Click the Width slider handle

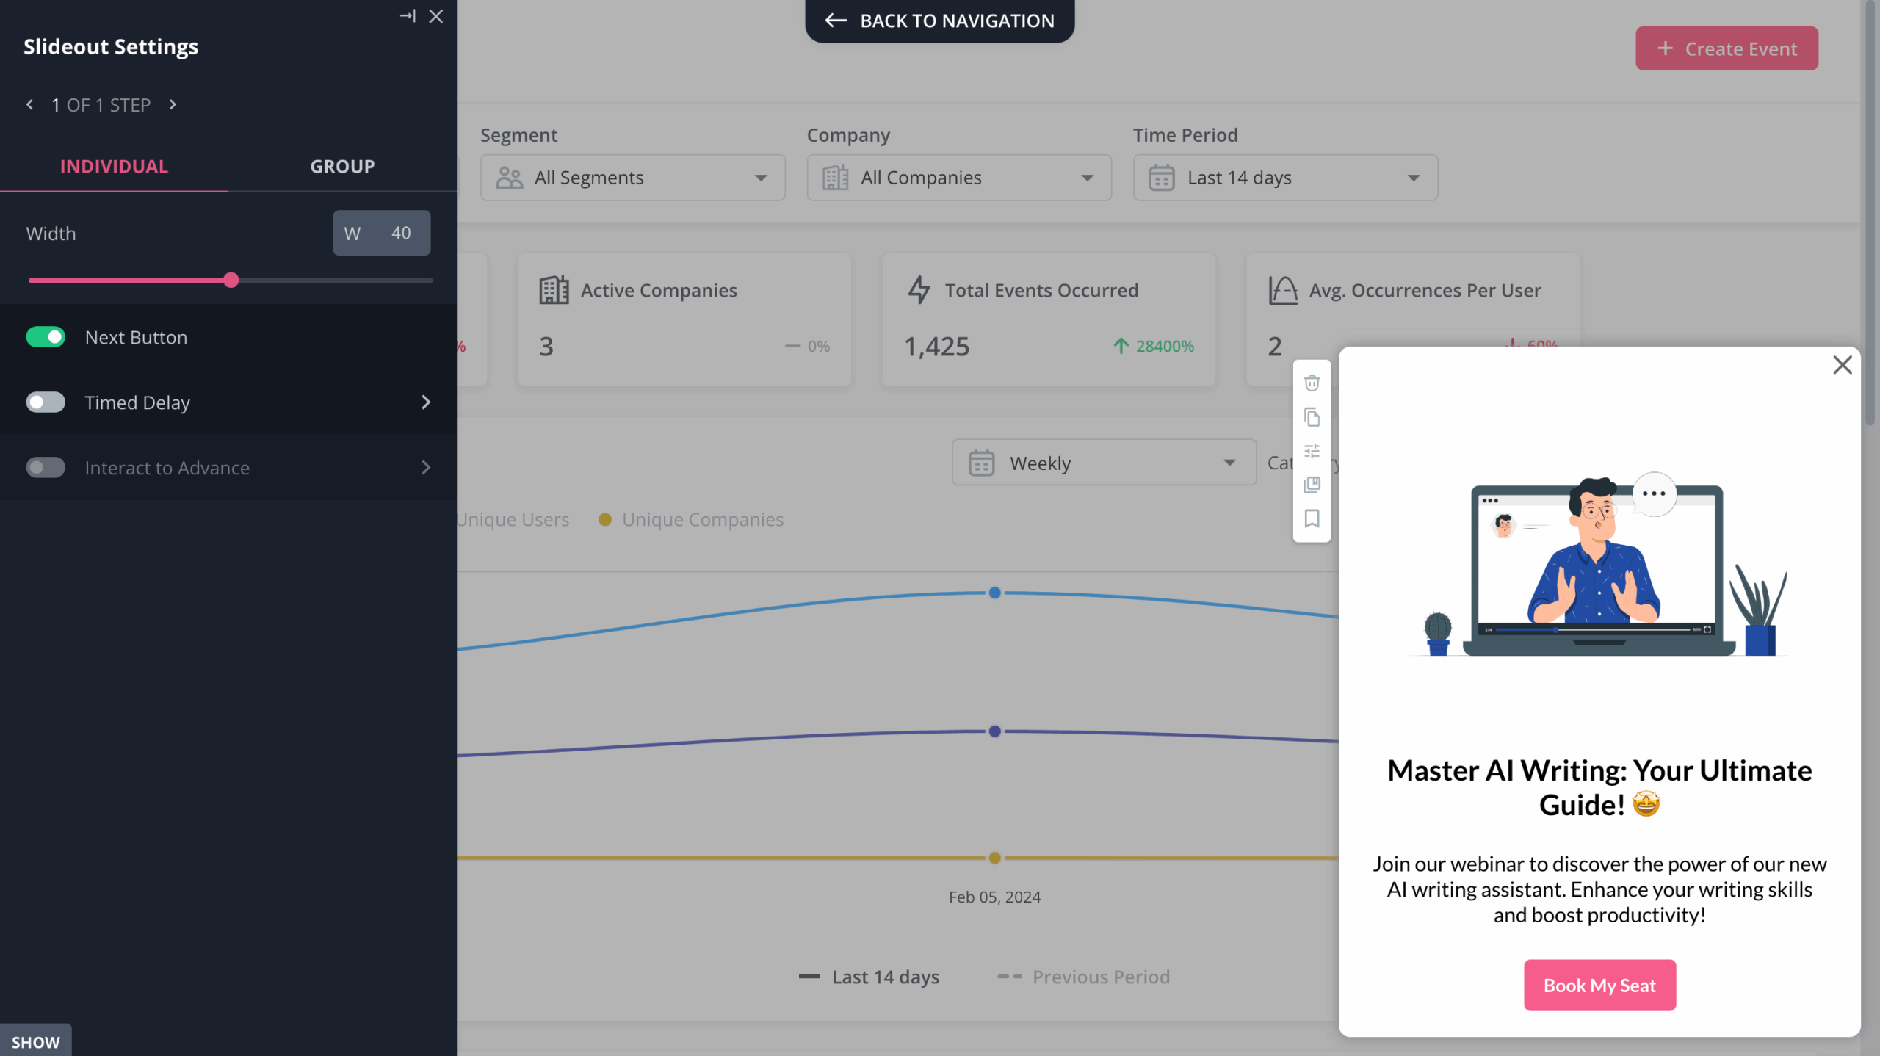click(x=231, y=280)
